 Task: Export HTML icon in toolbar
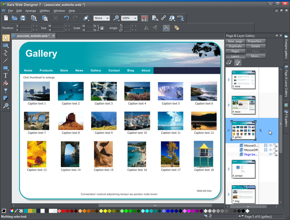tap(181, 18)
